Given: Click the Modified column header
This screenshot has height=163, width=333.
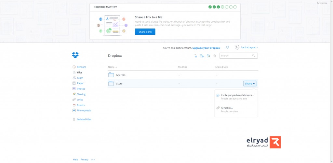Looking at the screenshot, I should tap(183, 67).
